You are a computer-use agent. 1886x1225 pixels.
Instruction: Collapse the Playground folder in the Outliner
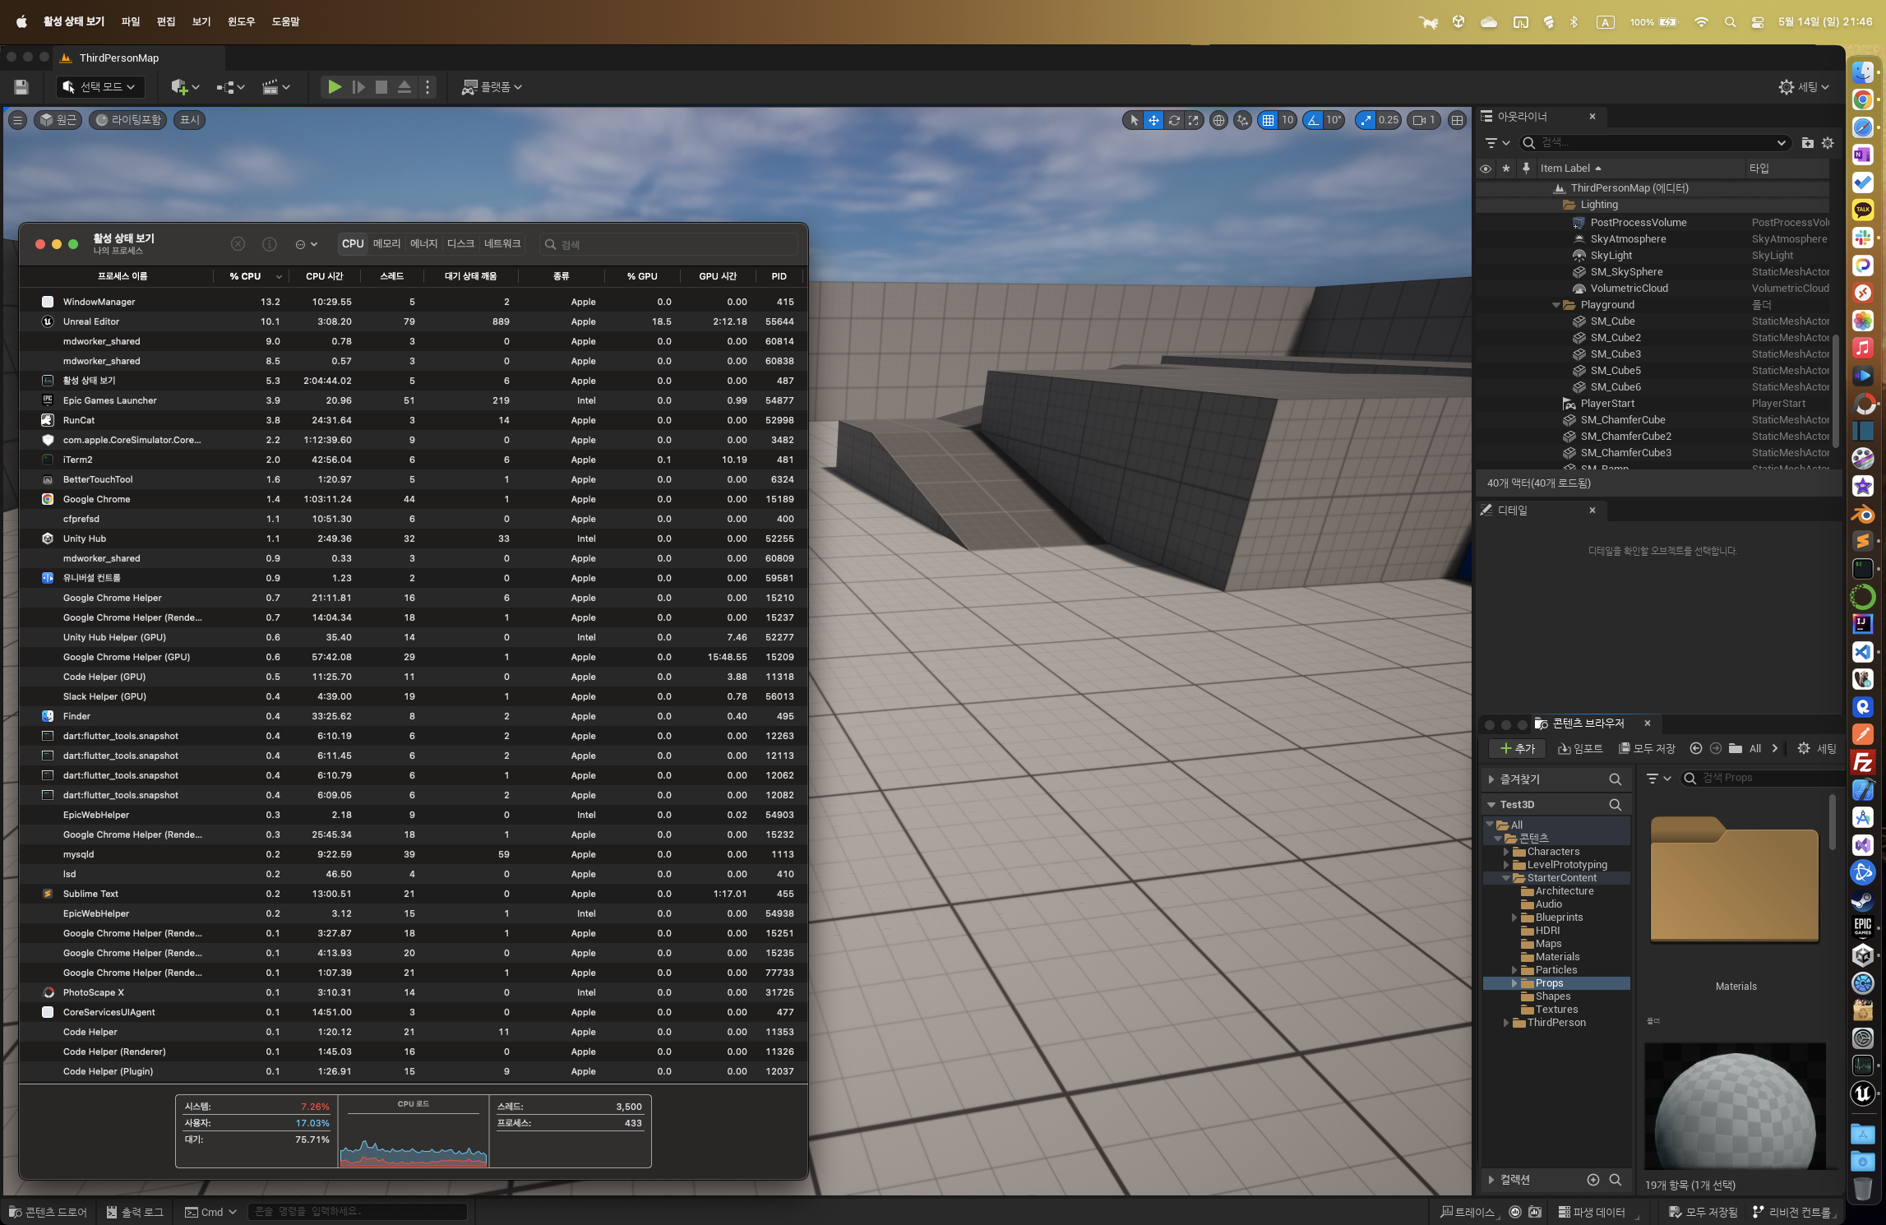[x=1556, y=305]
